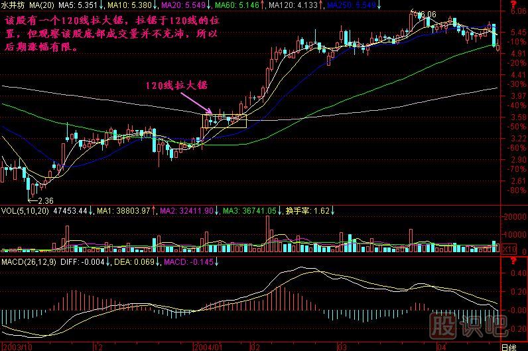This screenshot has height=351, width=528.
Task: Click the 换手率 turnover rate label
Action: [x=298, y=211]
